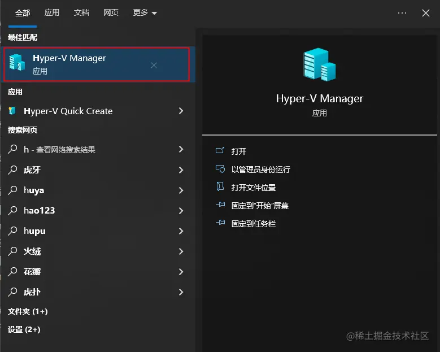Viewport: 440px width, 352px height.
Task: Expand the hupu suggestion chevron
Action: pos(181,231)
